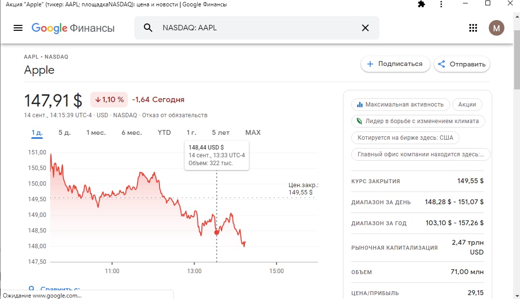Open the Отказ от обязательств link

[x=175, y=115]
